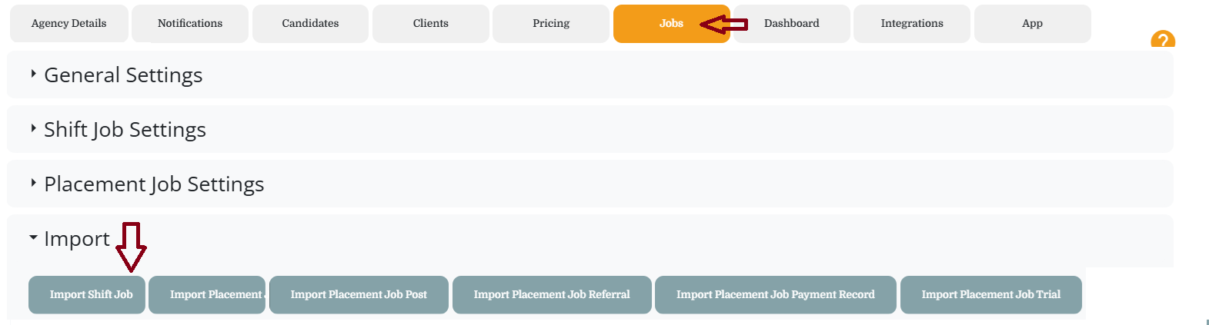Image resolution: width=1209 pixels, height=325 pixels.
Task: Click Import Placement Job Post button
Action: tap(359, 295)
